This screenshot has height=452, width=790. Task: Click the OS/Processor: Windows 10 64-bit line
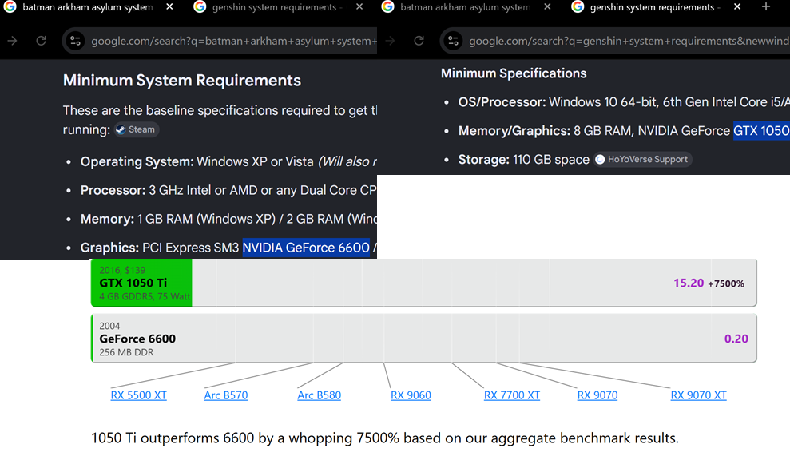(x=624, y=102)
